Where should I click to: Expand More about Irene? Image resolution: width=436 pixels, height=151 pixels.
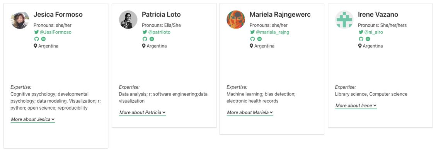[x=356, y=105]
